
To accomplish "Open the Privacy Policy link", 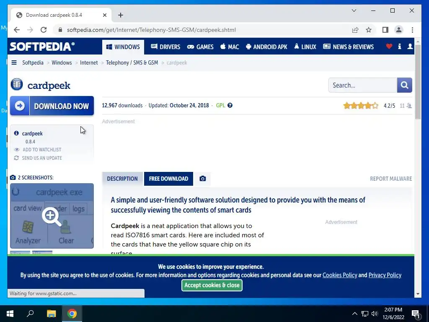I will [385, 275].
